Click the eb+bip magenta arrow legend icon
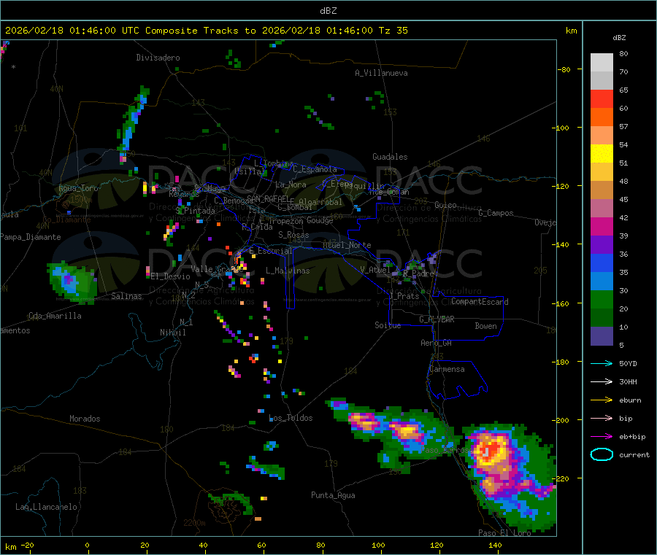This screenshot has width=657, height=555. 602,437
